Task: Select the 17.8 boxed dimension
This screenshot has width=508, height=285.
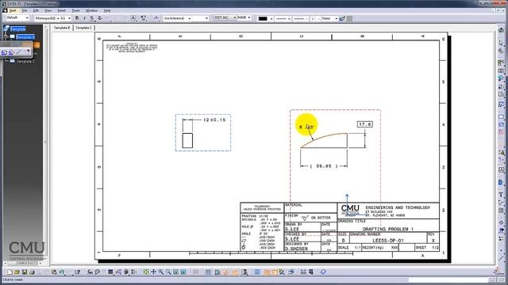Action: (365, 124)
